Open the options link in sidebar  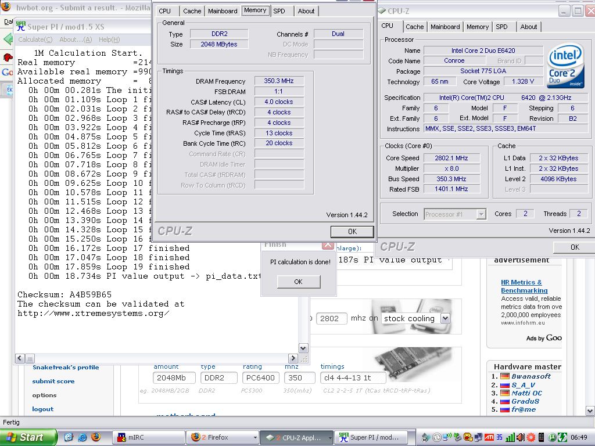pos(44,395)
